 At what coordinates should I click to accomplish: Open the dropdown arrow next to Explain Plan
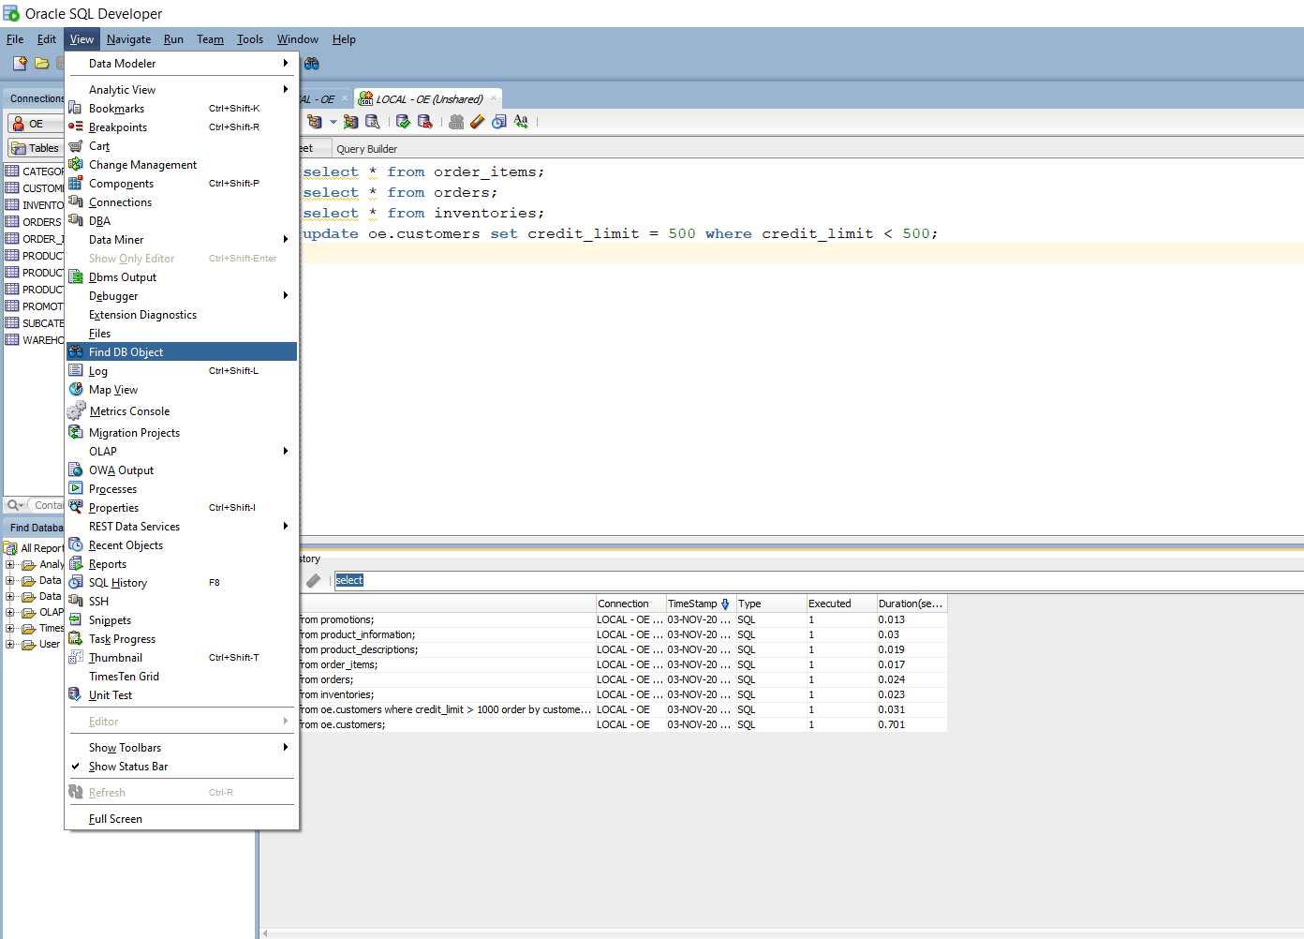pos(333,122)
